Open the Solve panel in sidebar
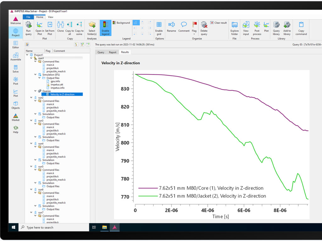The height and width of the screenshot is (241, 322). point(15,69)
